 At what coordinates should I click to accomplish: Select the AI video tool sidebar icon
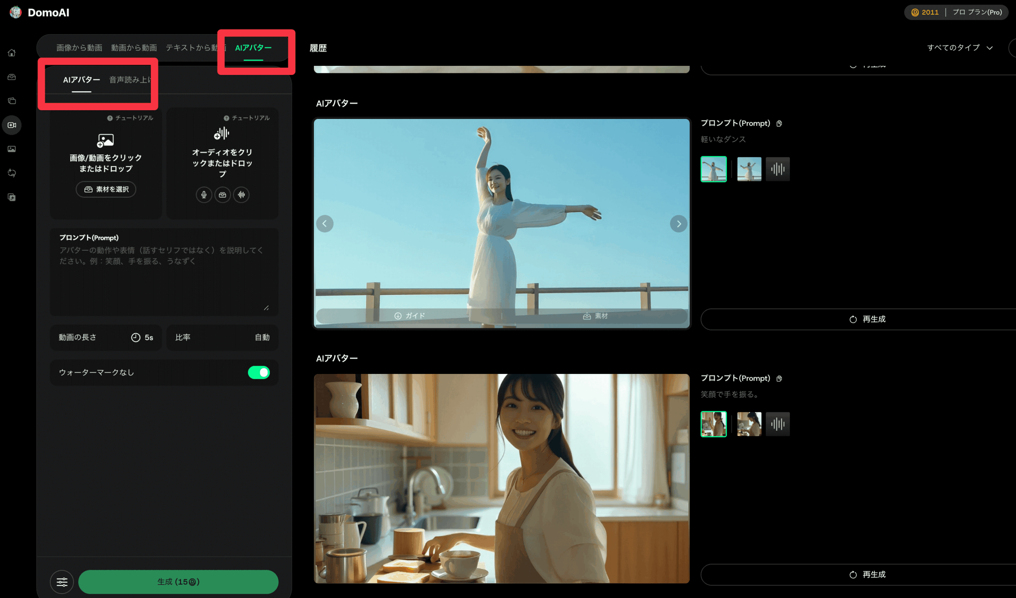click(x=12, y=125)
